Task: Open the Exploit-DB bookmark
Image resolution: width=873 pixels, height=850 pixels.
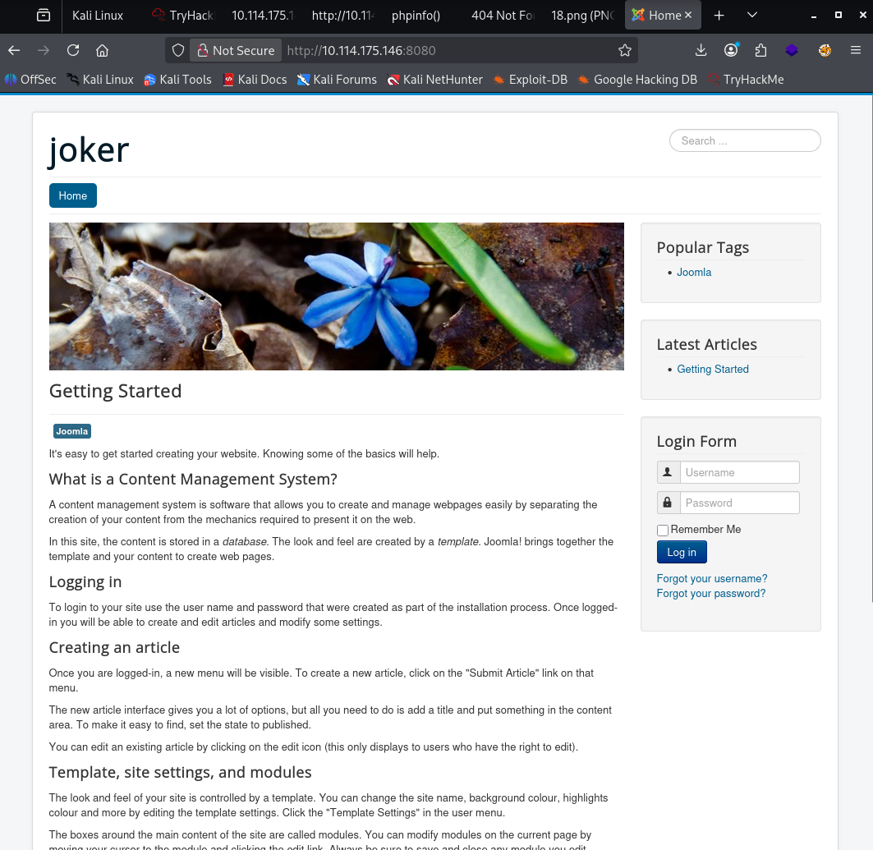Action: 530,80
